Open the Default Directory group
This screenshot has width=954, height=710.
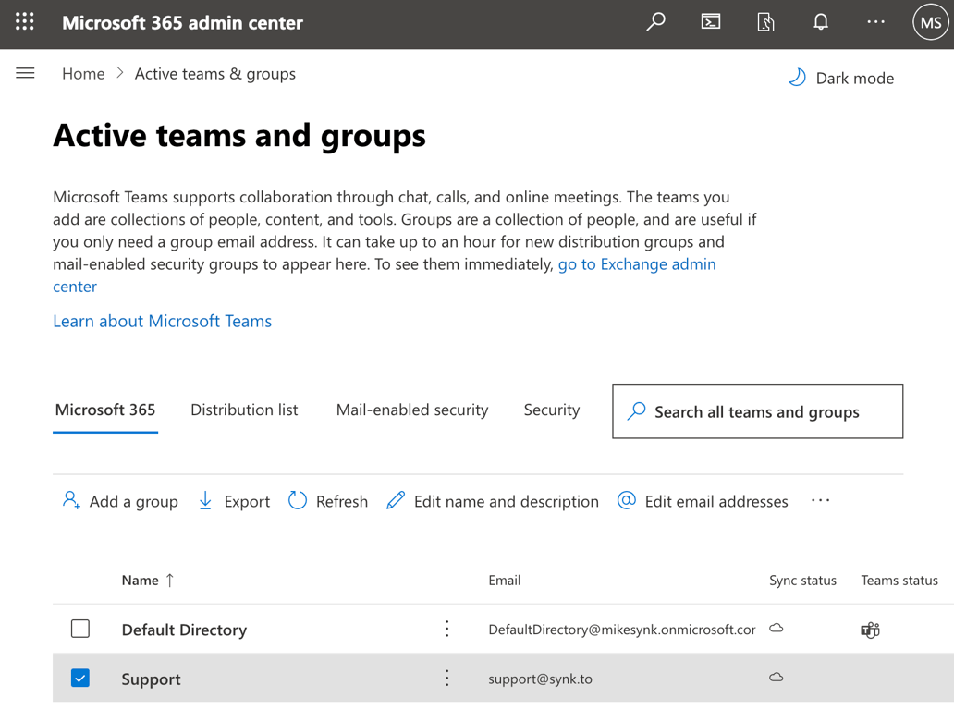point(184,630)
